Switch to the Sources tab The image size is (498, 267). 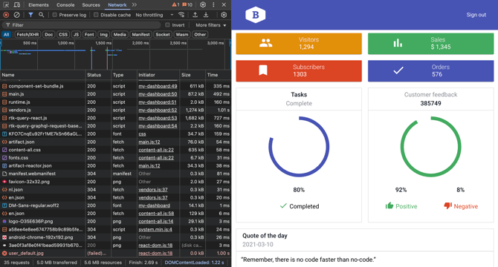(91, 4)
